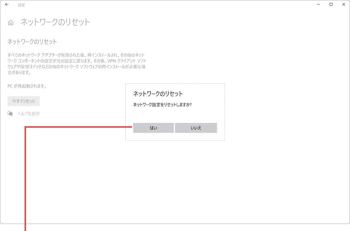The height and width of the screenshot is (231, 350).
Task: Select the home icon beside the page title
Action: [11, 22]
